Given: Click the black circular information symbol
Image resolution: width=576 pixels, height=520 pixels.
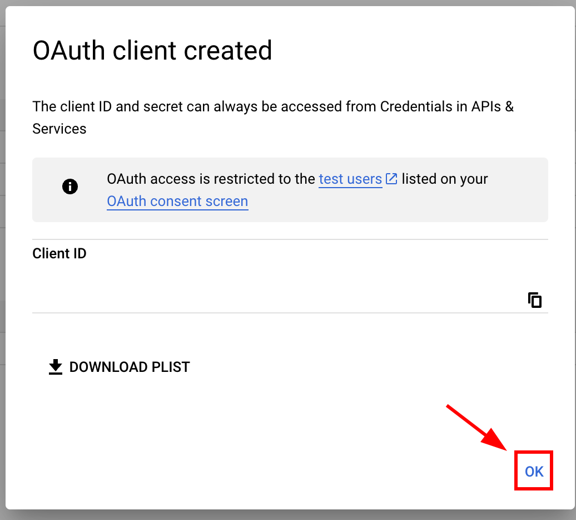Looking at the screenshot, I should coord(70,186).
